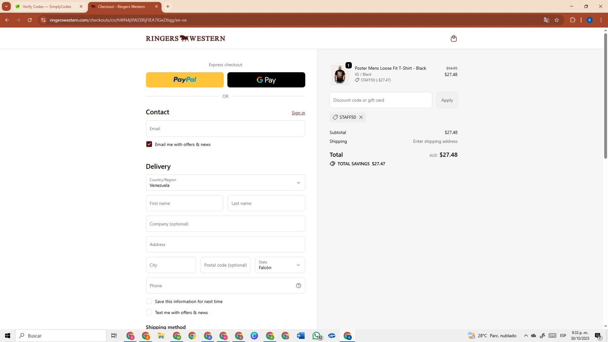
Task: Pay with PayPal express checkout
Action: click(185, 80)
